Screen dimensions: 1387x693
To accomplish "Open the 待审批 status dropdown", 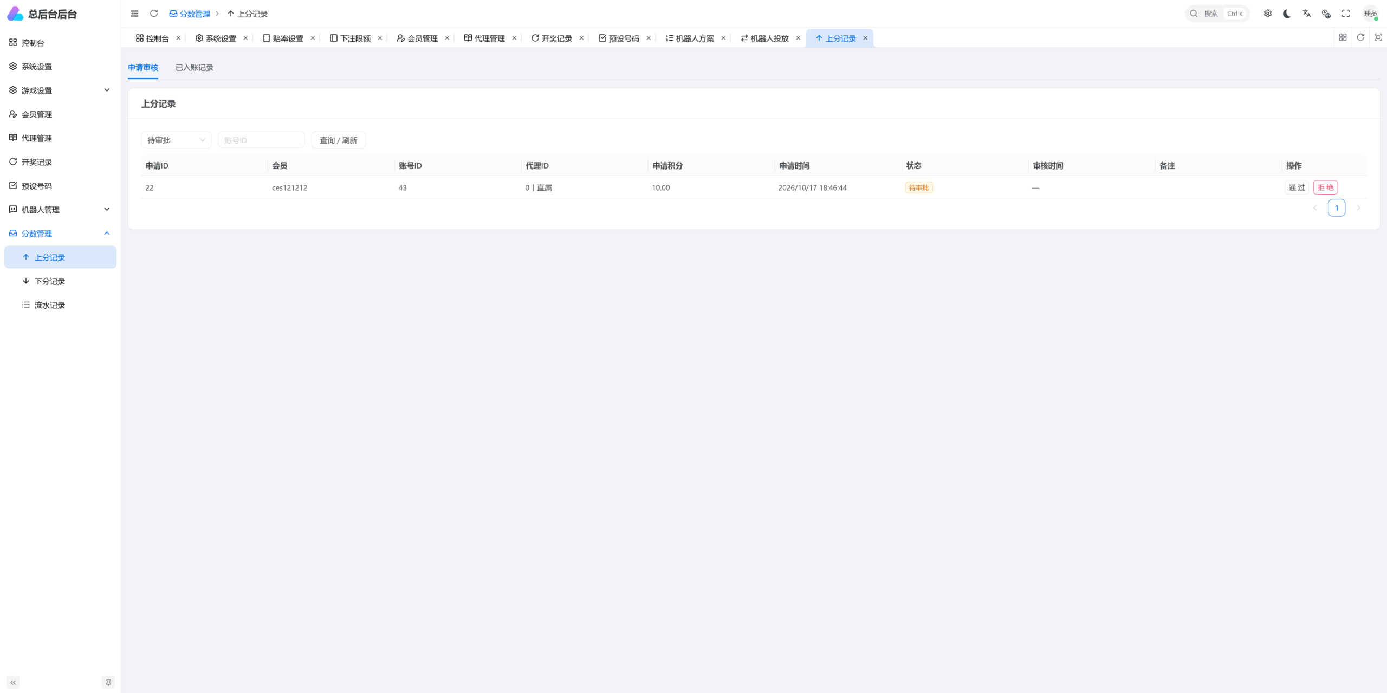I will tap(176, 140).
